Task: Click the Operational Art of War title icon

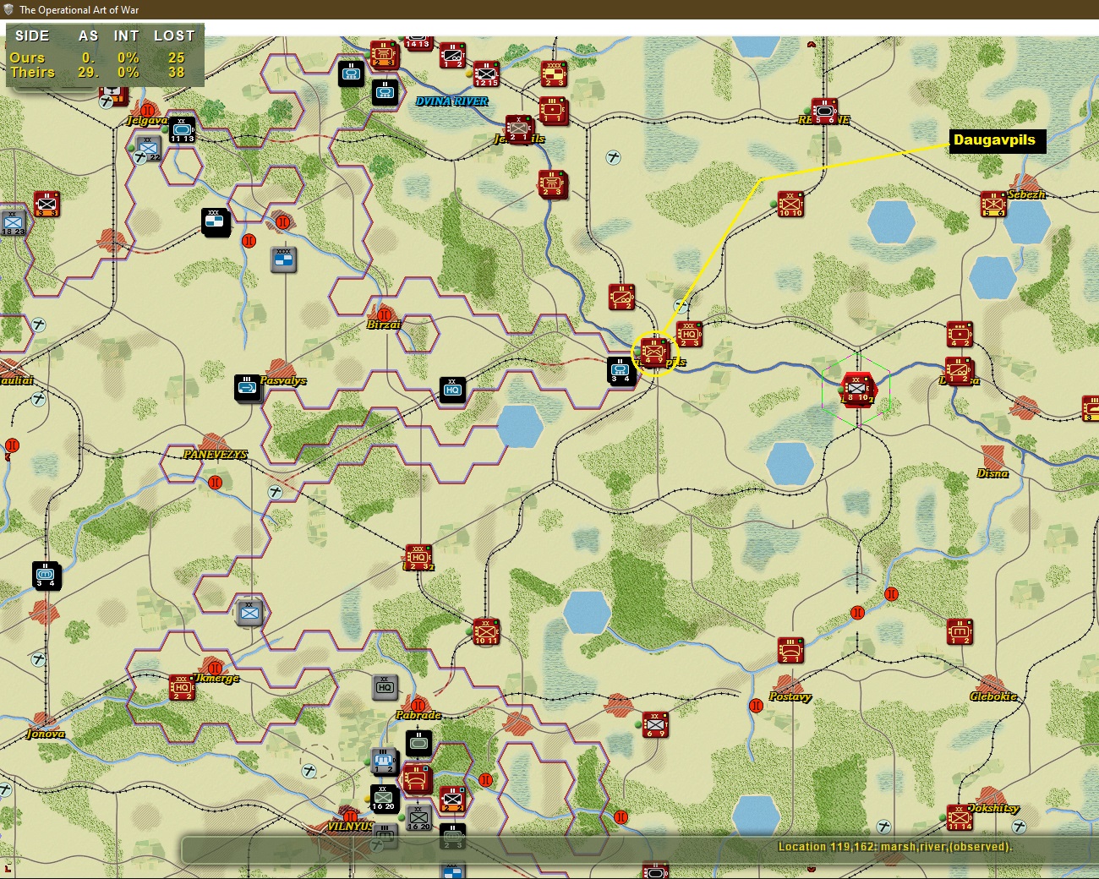Action: (x=8, y=9)
